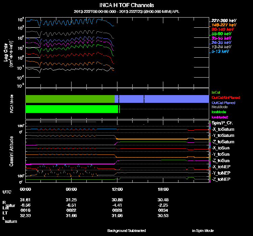Click the latitude value -4.41
253x236 pixels.
click(x=117, y=205)
